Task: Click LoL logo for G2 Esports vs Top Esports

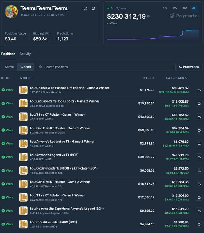Action: point(23,103)
